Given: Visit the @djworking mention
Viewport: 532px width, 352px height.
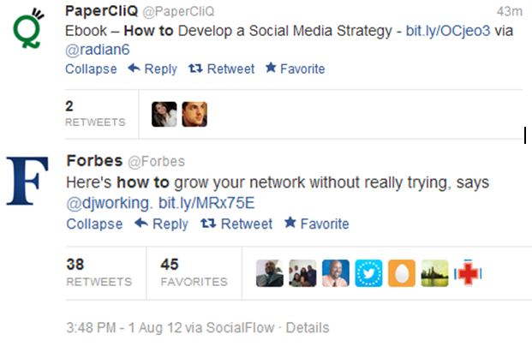Looking at the screenshot, I should coord(110,203).
